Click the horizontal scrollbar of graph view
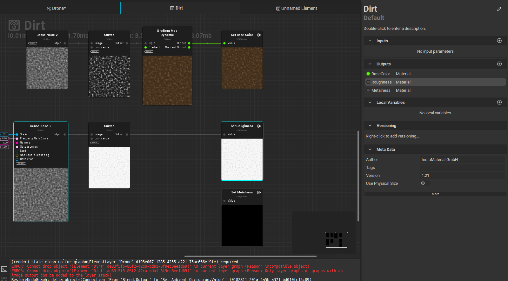 pyautogui.click(x=250, y=256)
